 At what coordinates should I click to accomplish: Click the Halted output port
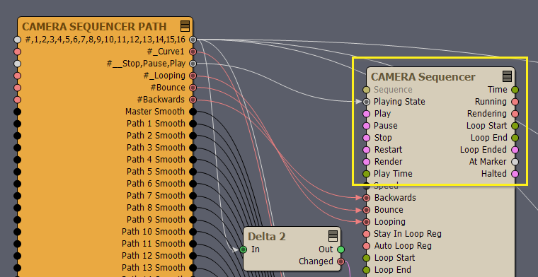[515, 174]
